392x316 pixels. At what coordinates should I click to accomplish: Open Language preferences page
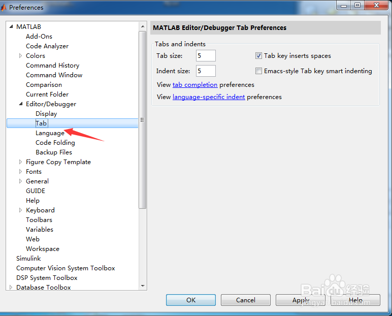tap(50, 133)
